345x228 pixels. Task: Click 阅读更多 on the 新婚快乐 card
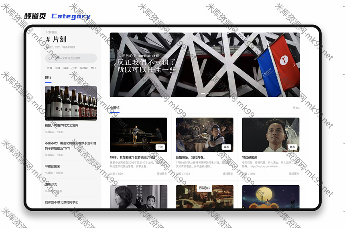(228, 174)
